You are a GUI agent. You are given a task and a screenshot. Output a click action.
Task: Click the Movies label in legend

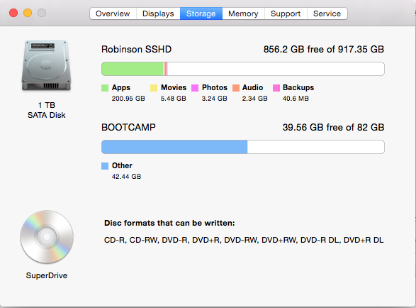(174, 87)
